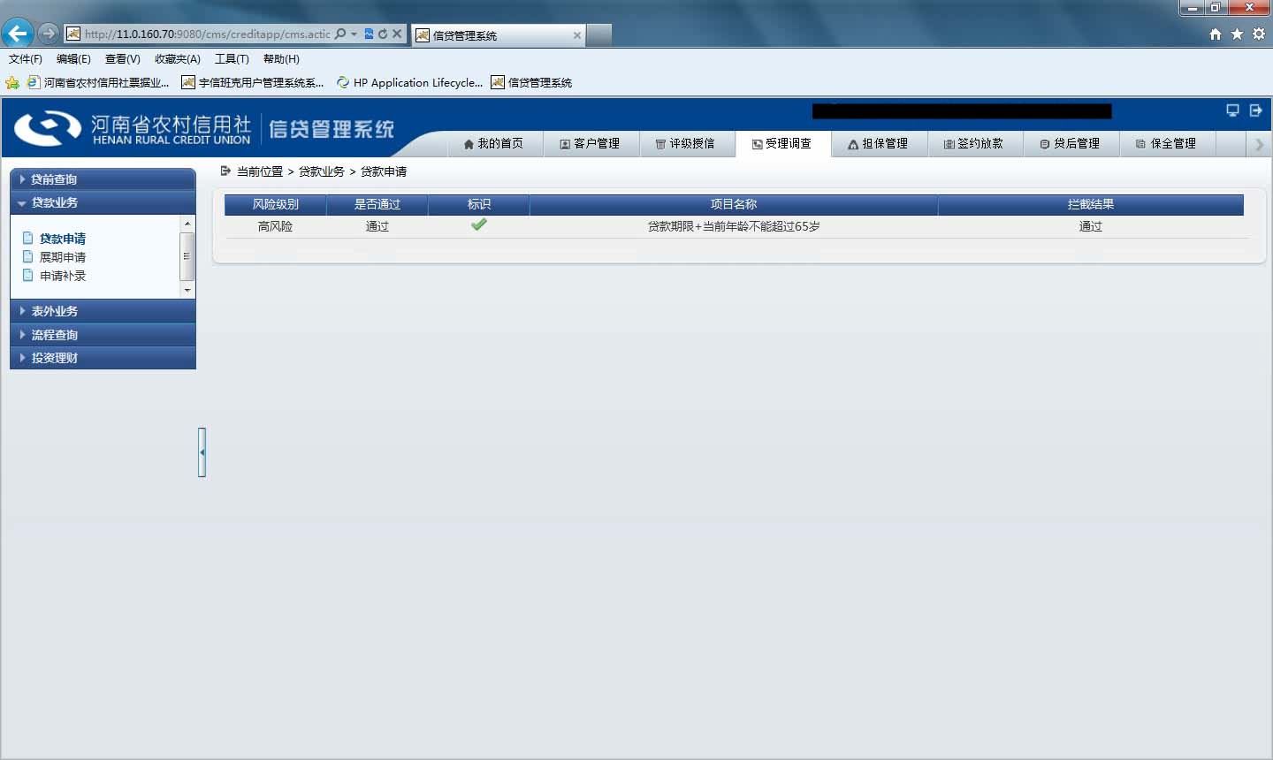The width and height of the screenshot is (1273, 760).
Task: Switch to the 保全管理 tab
Action: click(1166, 144)
